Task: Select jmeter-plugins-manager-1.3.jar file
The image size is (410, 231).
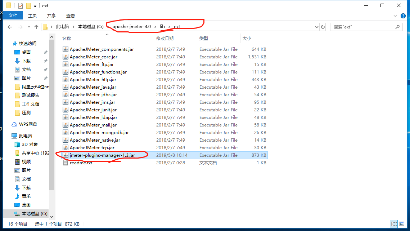Action: click(102, 155)
